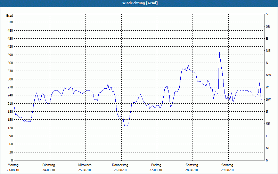
Task: Click the 'Montag' day label
Action: [x=13, y=165]
